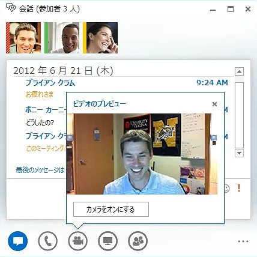Maximize the conversation window
Screen dimensions: 257x257
(x=231, y=9)
